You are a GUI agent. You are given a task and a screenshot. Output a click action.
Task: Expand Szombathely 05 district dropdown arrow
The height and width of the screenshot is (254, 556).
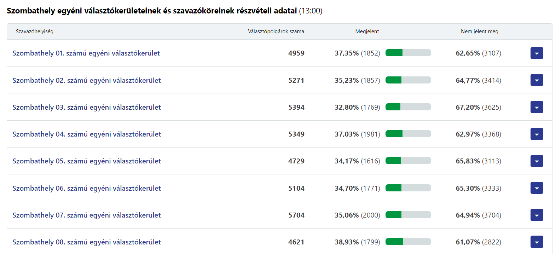pos(537,161)
